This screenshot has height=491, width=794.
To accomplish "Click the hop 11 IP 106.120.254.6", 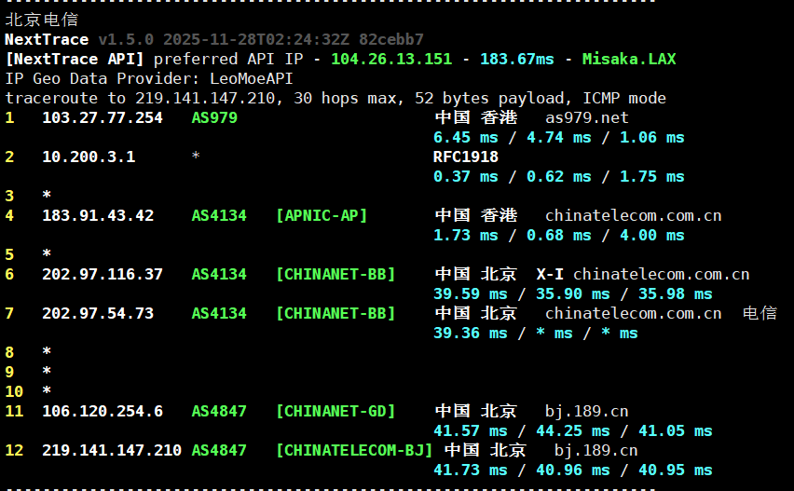I will point(103,411).
